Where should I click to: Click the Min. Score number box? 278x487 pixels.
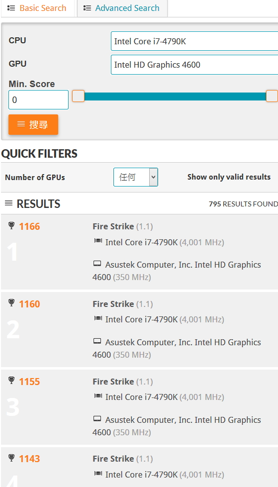(x=38, y=99)
